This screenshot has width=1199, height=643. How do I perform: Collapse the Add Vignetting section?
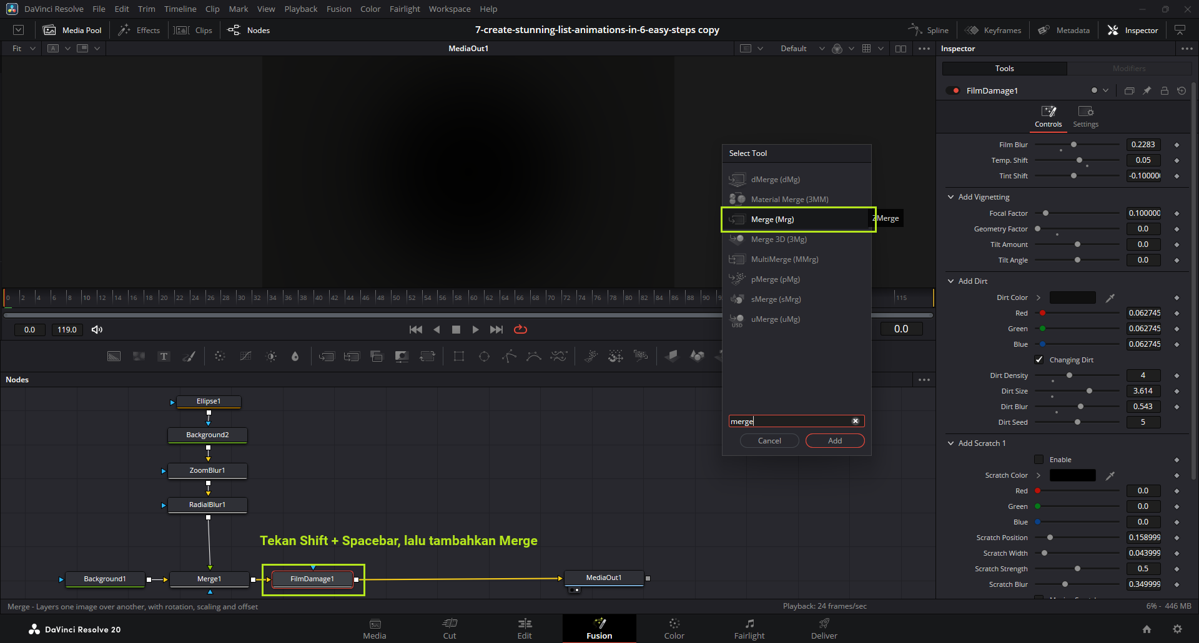coord(951,197)
